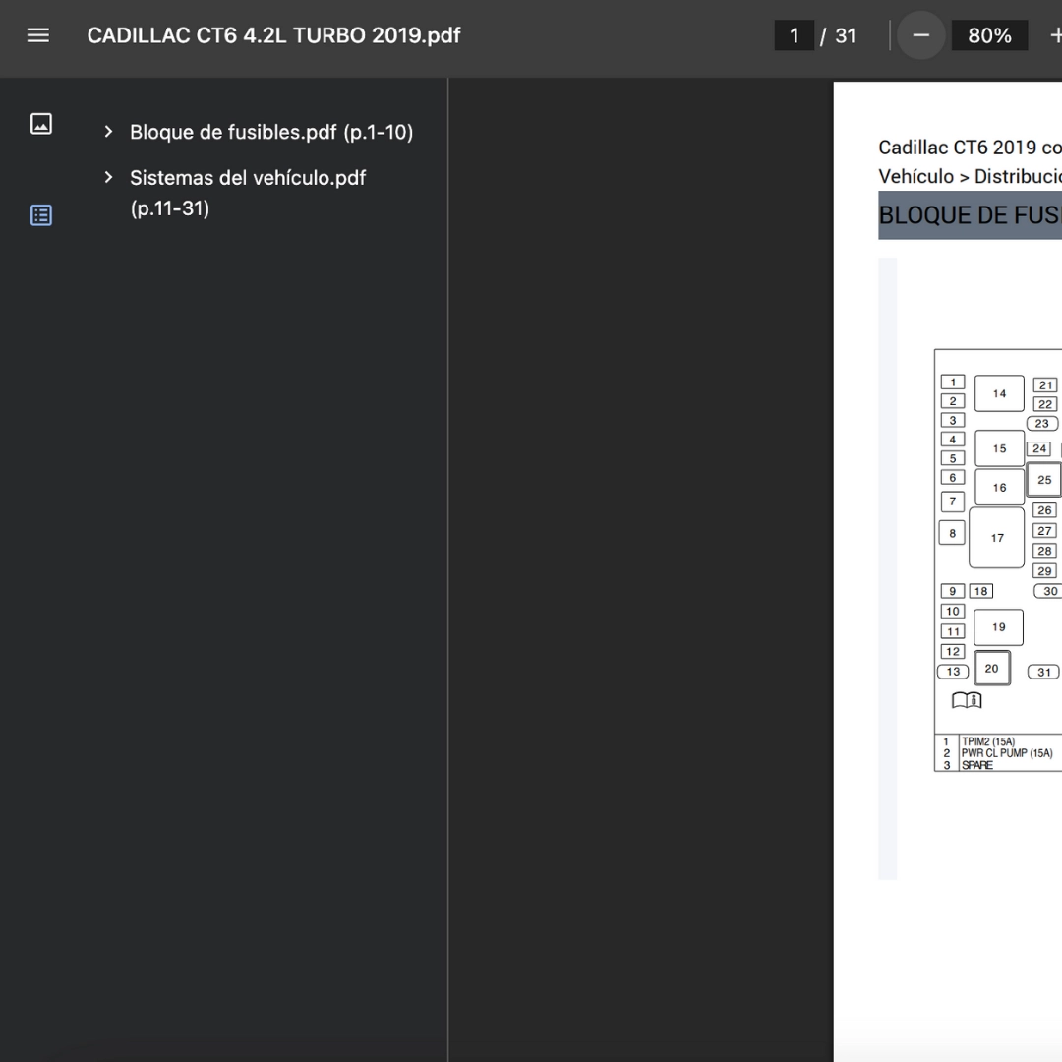Select the BLOQUE DE FUS heading on page
Image resolution: width=1062 pixels, height=1062 pixels.
(970, 215)
